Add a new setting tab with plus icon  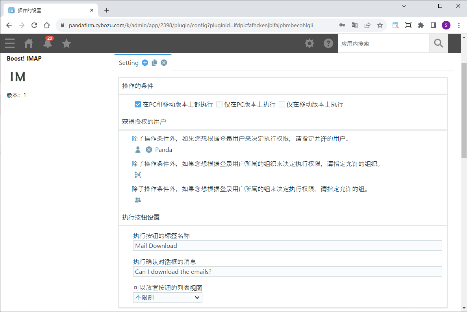[145, 63]
